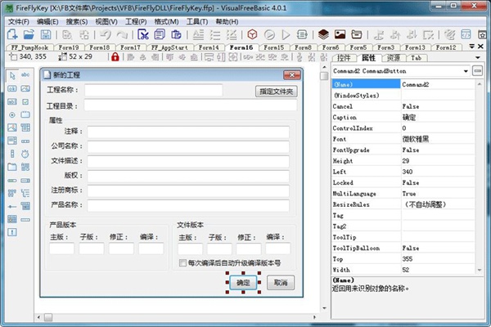Image resolution: width=491 pixels, height=327 pixels.
Task: Click the stacked books library icon
Action: (x=323, y=34)
